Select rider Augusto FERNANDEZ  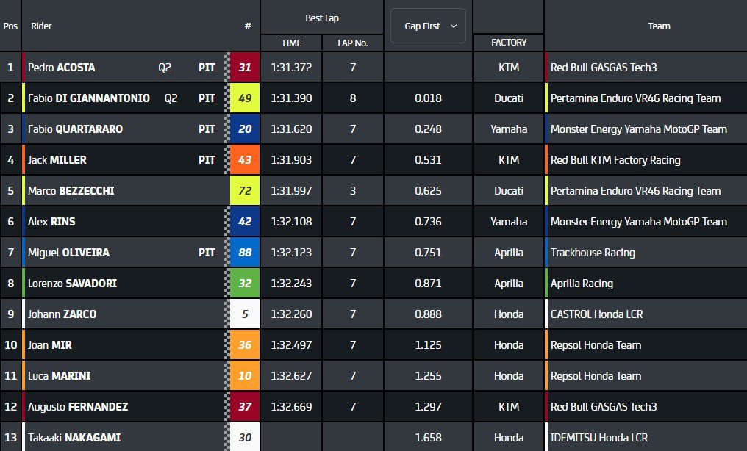coord(78,407)
